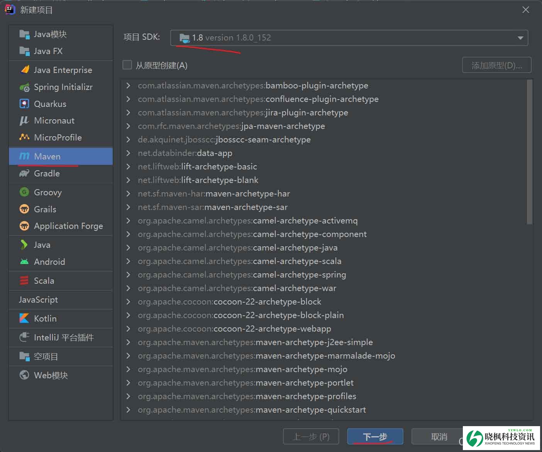542x452 pixels.
Task: Click the Scala red icon
Action: (x=24, y=281)
